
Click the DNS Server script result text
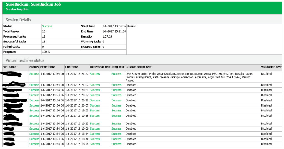tap(189, 74)
